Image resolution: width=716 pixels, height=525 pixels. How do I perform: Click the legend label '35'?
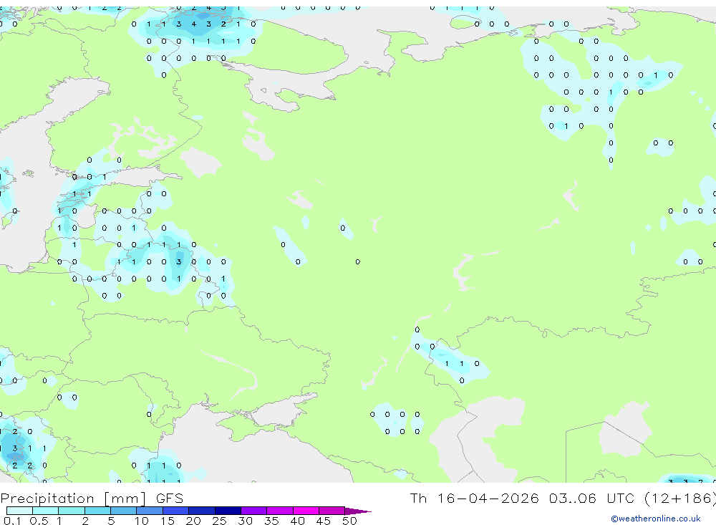click(x=271, y=521)
